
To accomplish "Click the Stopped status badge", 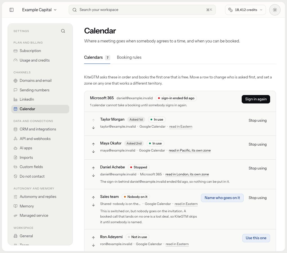I will coord(138,167).
